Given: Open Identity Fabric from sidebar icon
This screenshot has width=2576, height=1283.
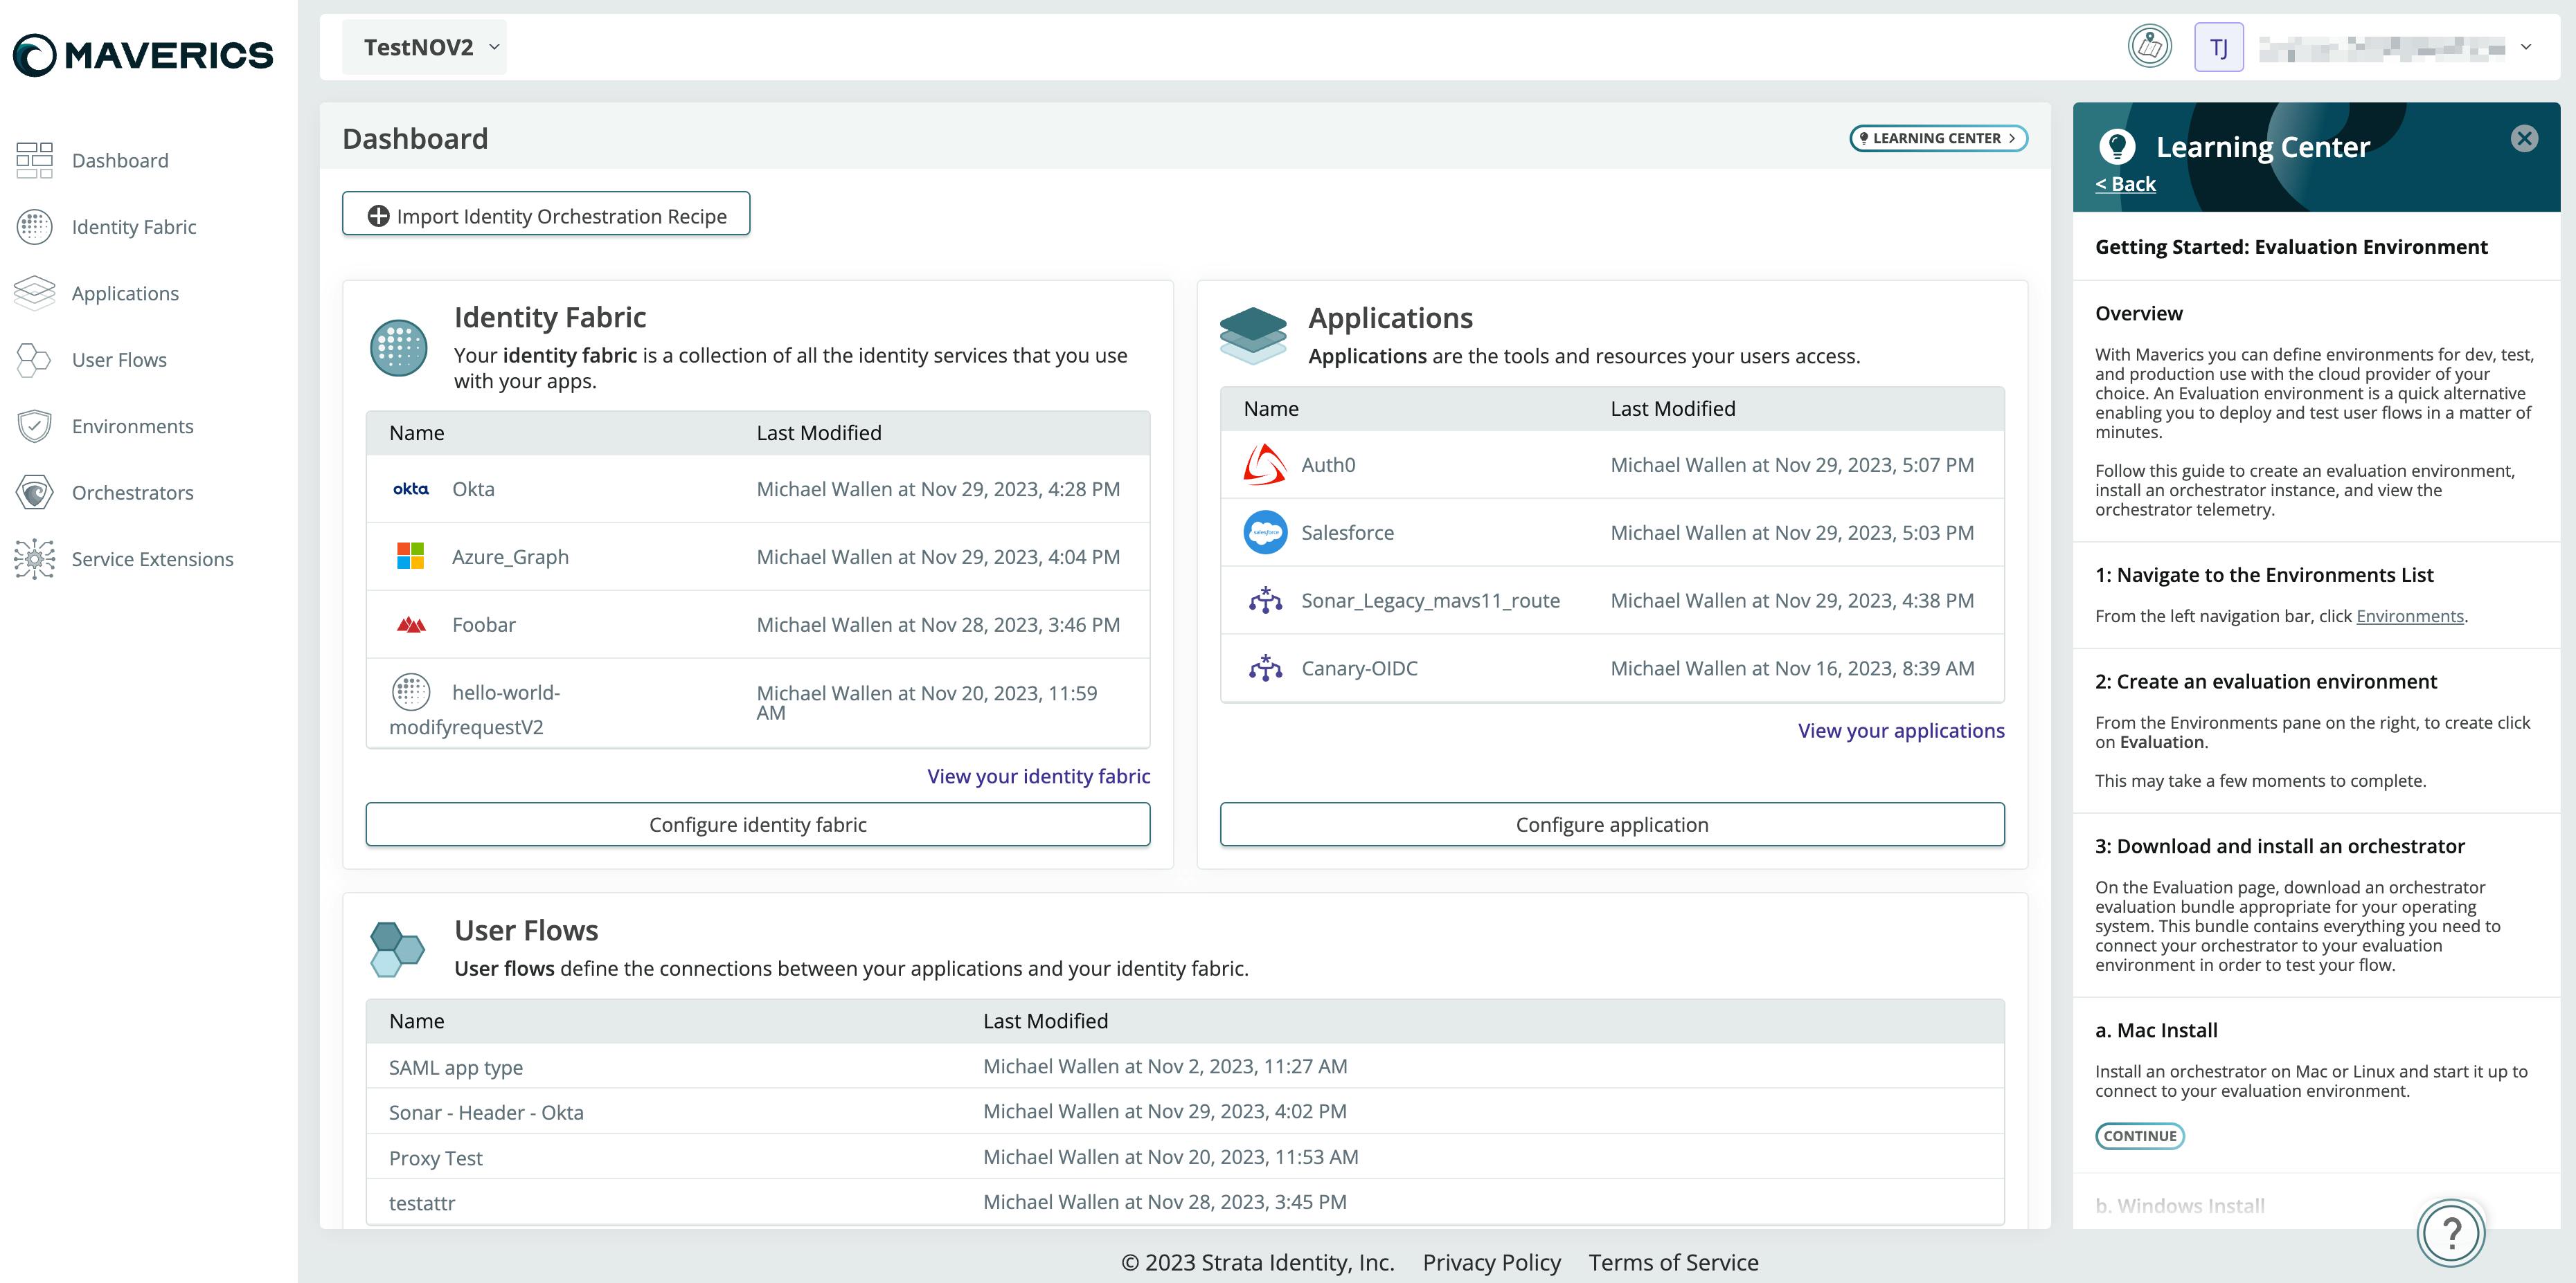Looking at the screenshot, I should click(34, 227).
